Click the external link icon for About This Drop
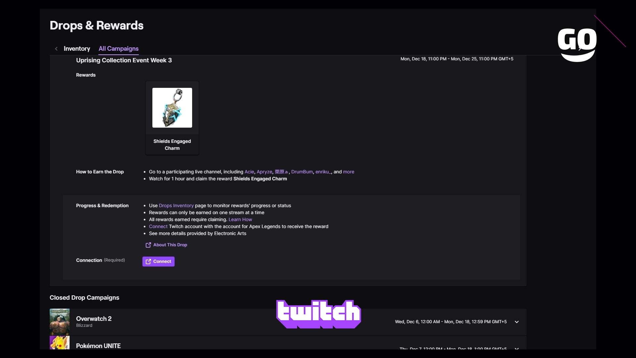The image size is (636, 358). pyautogui.click(x=148, y=244)
